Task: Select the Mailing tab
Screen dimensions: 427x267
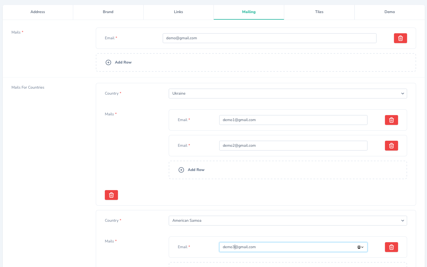Action: click(249, 12)
